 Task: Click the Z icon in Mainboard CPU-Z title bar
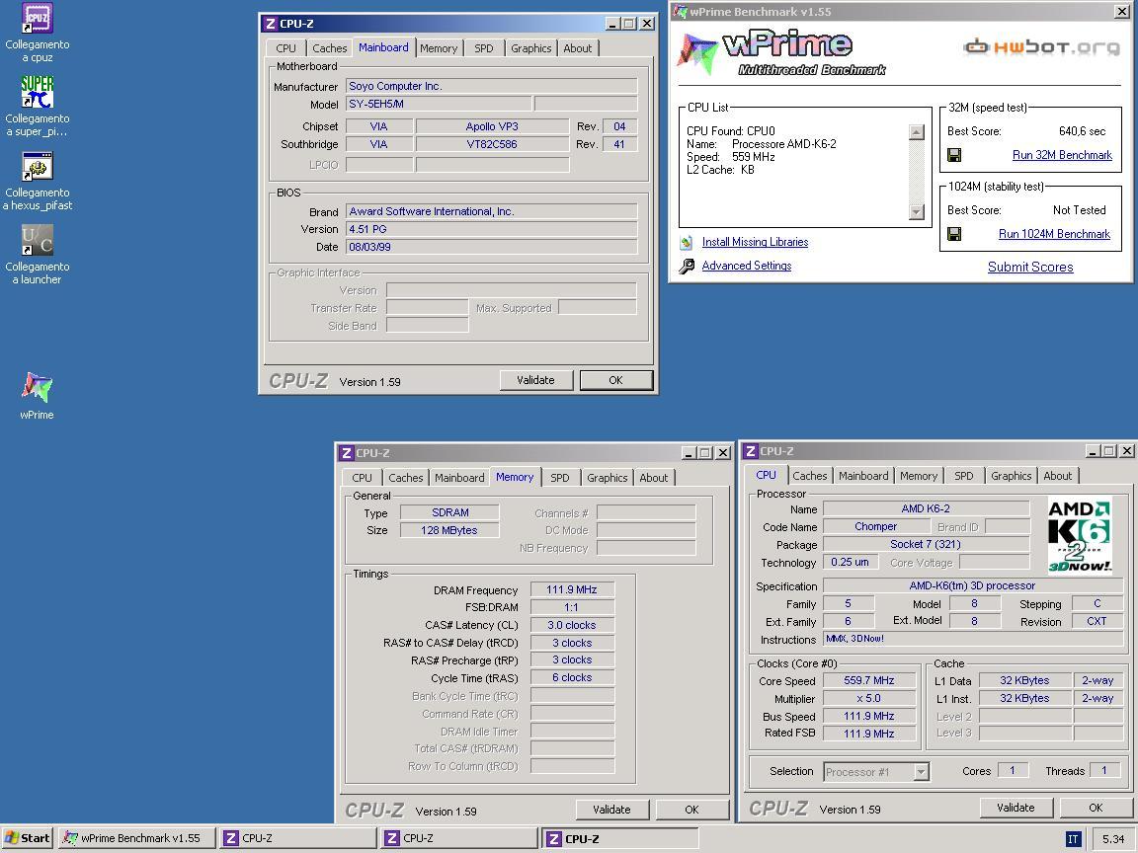[x=270, y=24]
